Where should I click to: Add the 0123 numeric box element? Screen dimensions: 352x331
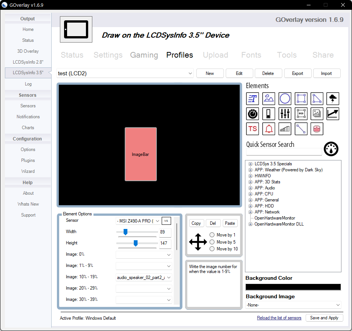coord(301,114)
